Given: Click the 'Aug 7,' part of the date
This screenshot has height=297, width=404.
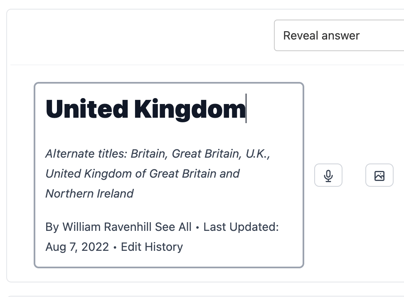Looking at the screenshot, I should [62, 247].
